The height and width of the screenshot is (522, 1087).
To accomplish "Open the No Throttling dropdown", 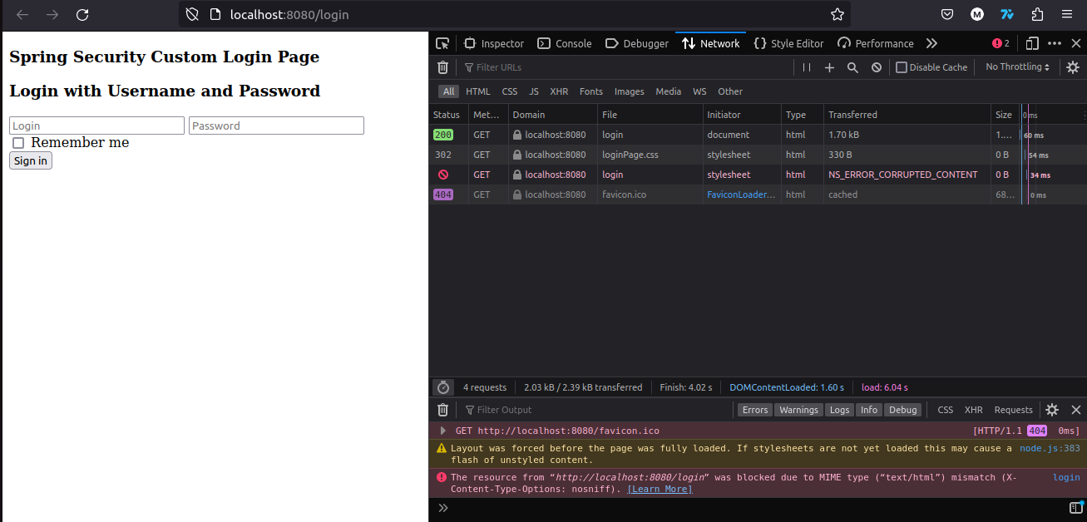I will [x=1017, y=67].
